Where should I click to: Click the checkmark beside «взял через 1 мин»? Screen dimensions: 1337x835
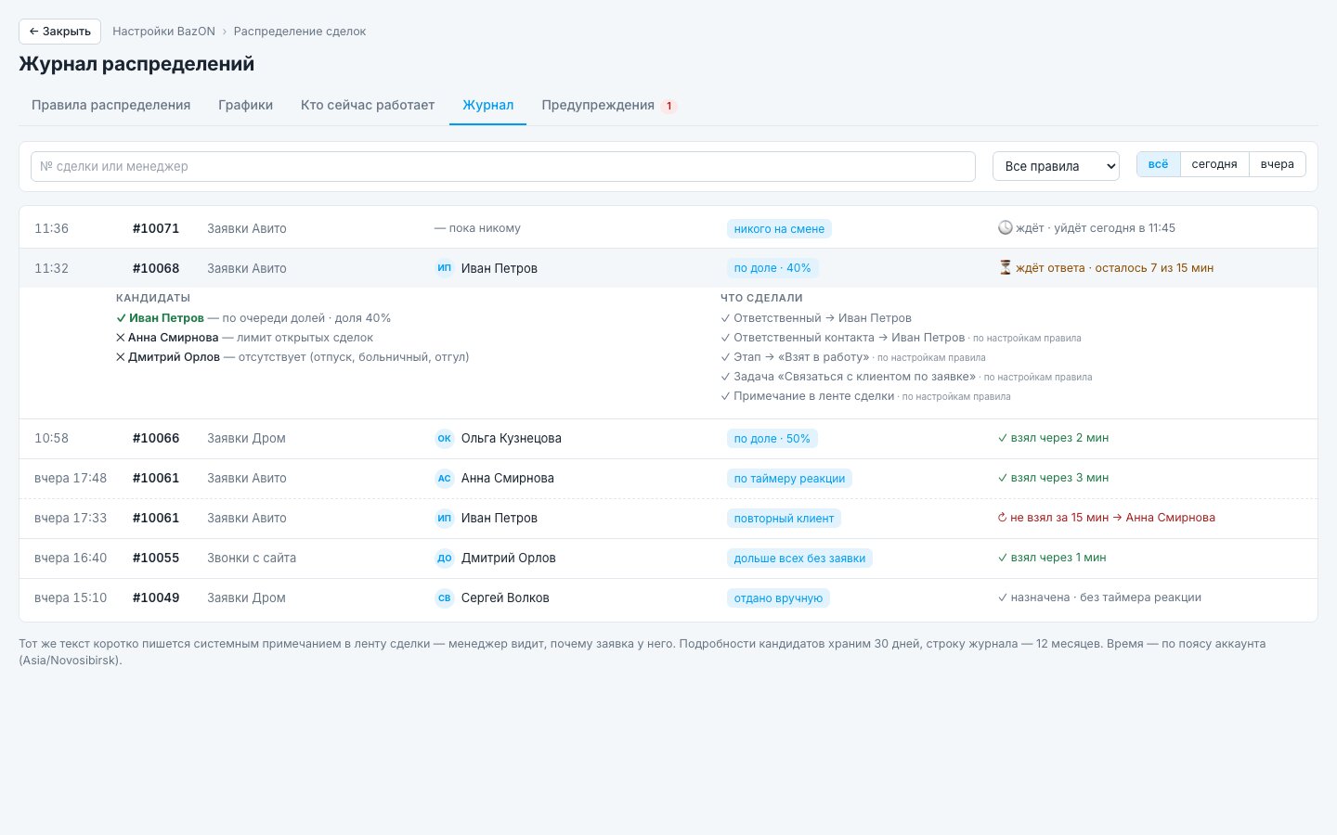(1003, 558)
